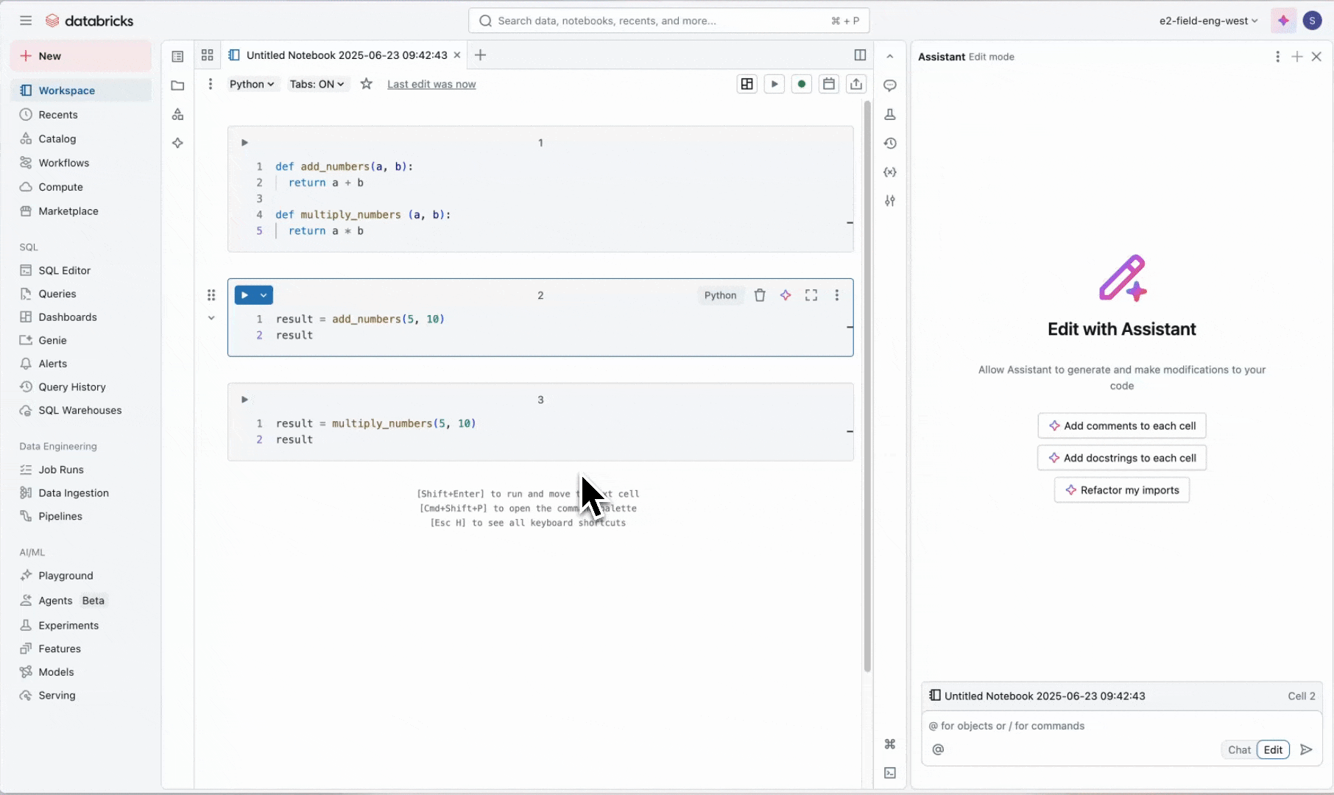Expand cell 2 to fullscreen
The image size is (1334, 795).
[x=811, y=295]
